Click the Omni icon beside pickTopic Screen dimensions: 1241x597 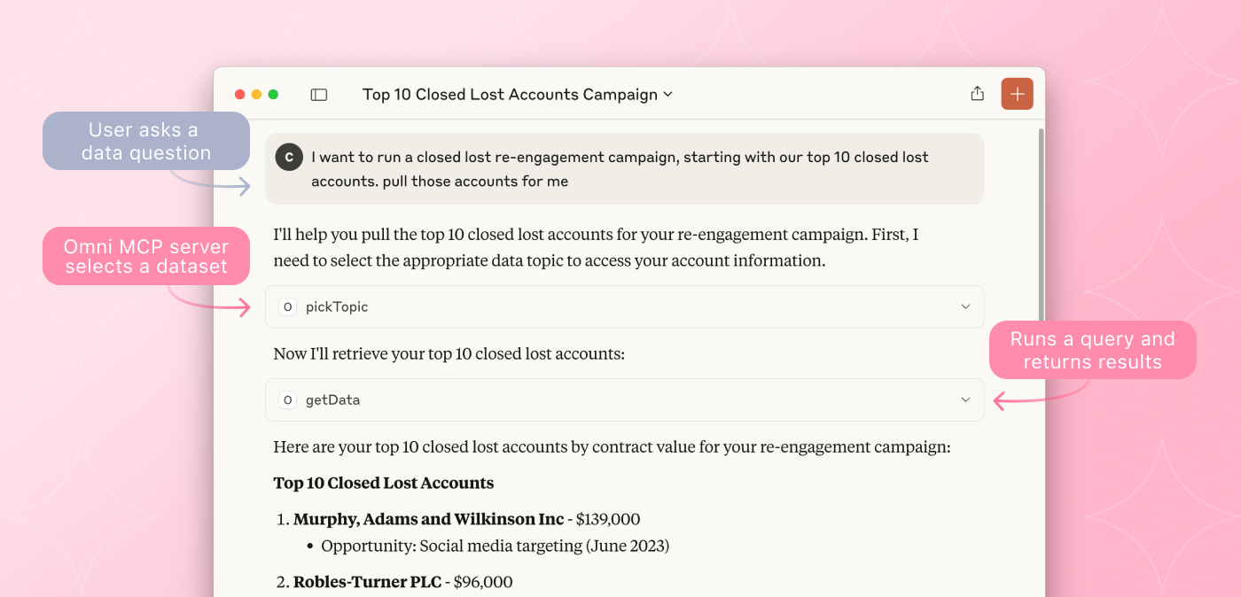[x=287, y=306]
